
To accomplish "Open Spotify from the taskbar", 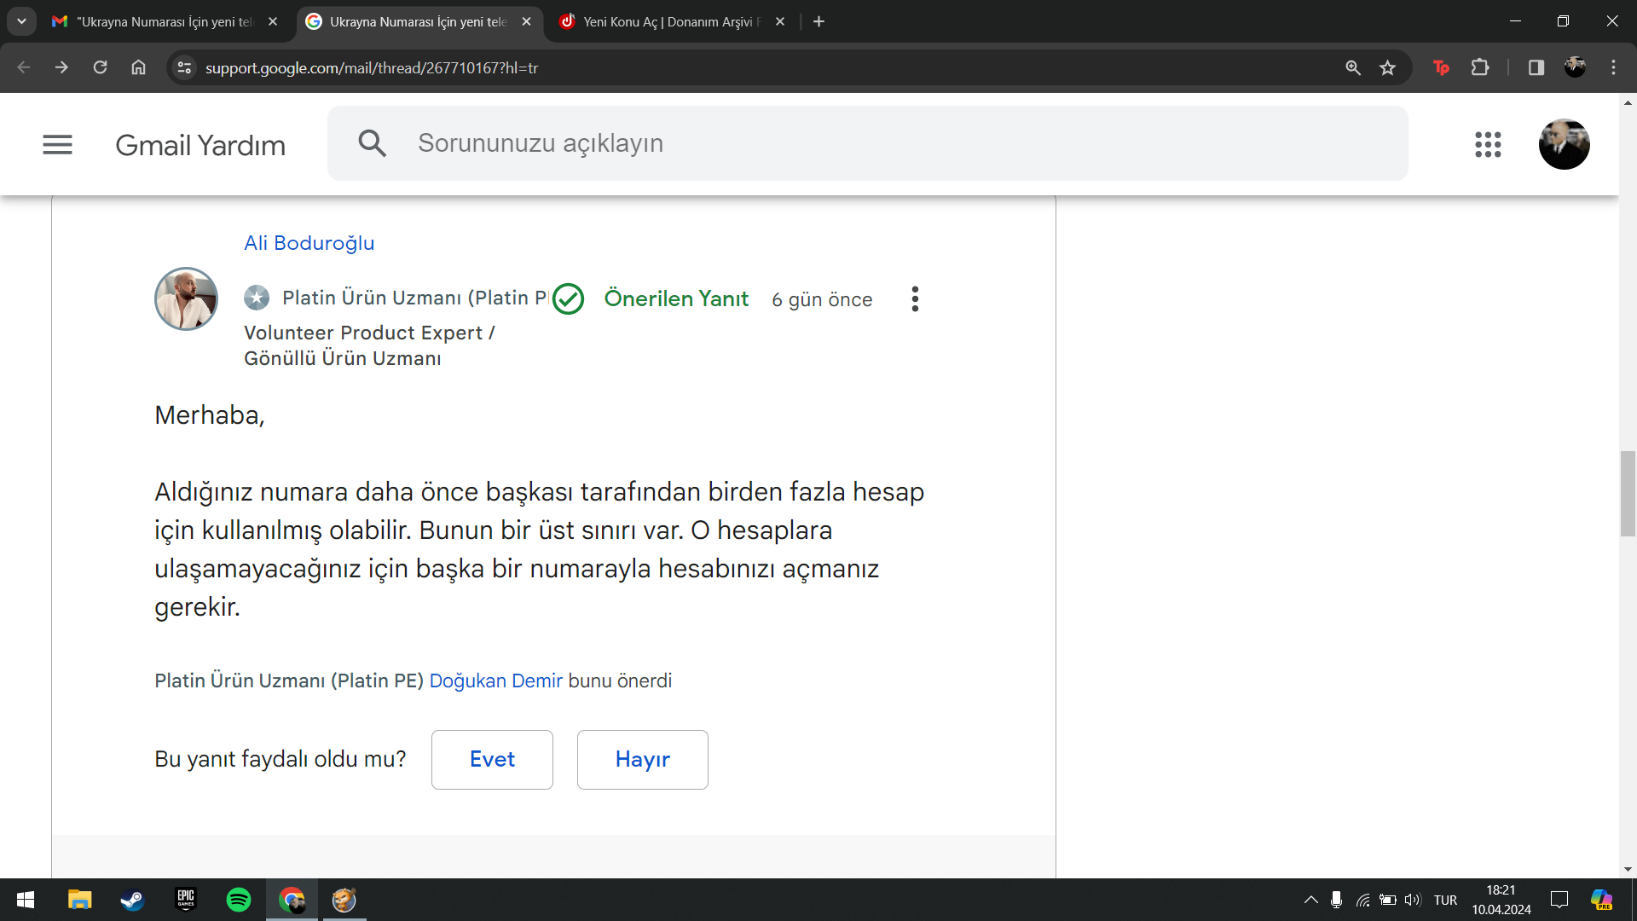I will pyautogui.click(x=239, y=900).
